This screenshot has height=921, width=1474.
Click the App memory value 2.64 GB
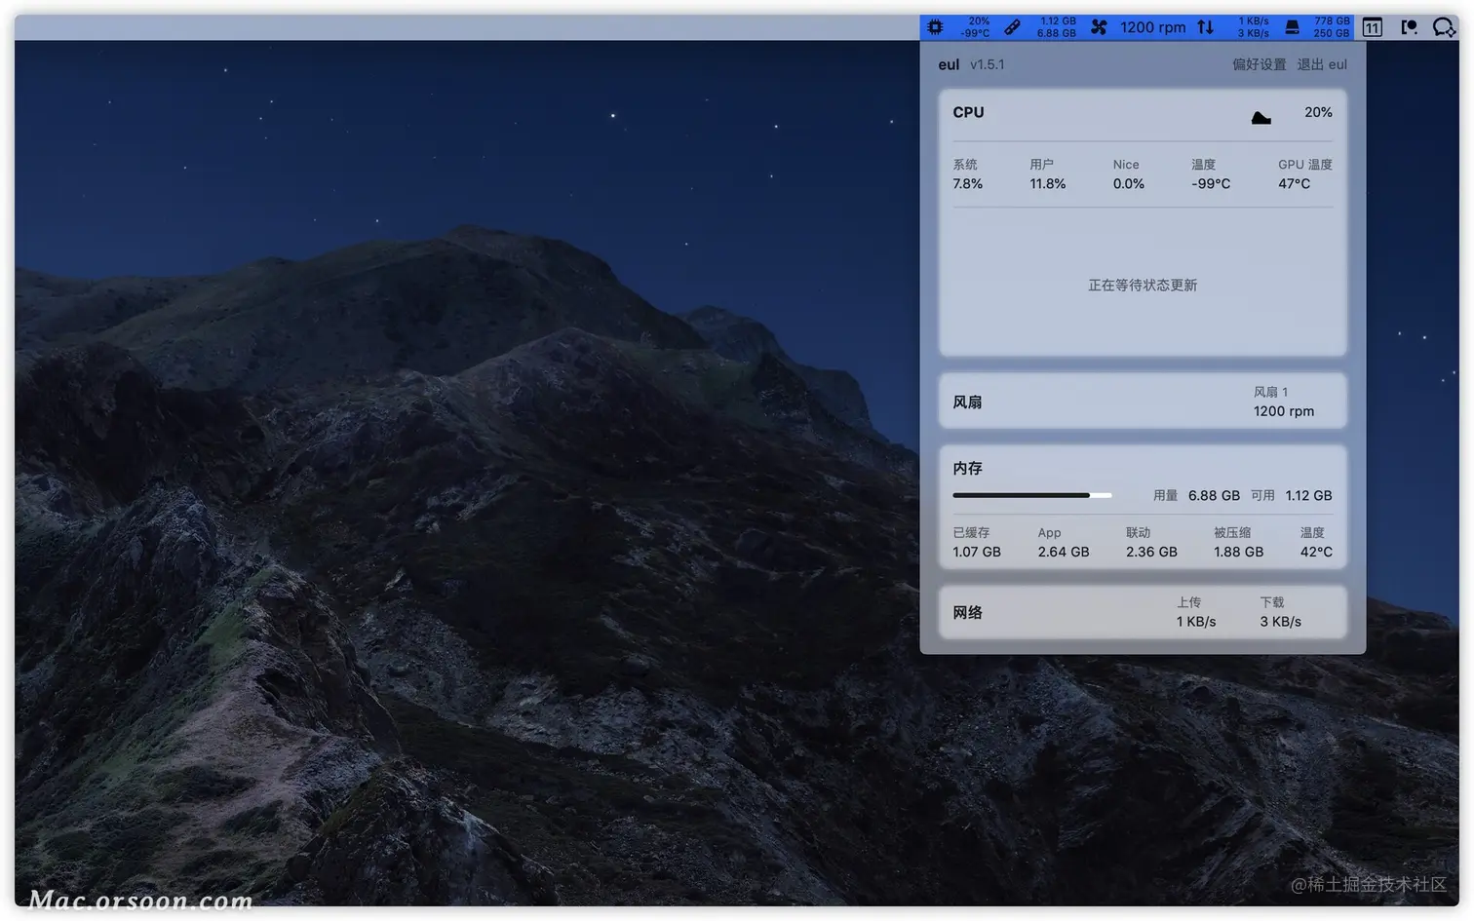pos(1064,552)
